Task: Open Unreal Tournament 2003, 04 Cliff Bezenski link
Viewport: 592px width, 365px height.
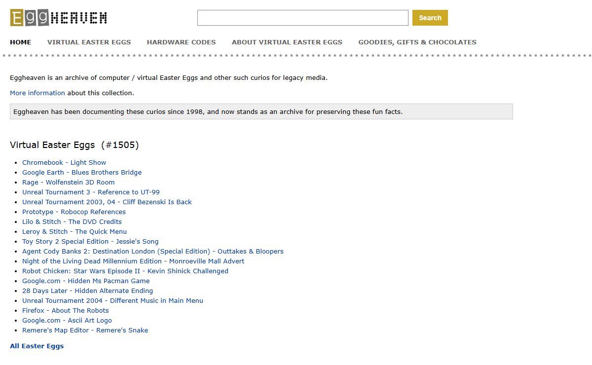Action: pyautogui.click(x=107, y=202)
